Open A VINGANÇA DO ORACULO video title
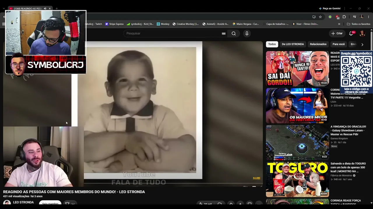This screenshot has width=373, height=209. pyautogui.click(x=348, y=130)
